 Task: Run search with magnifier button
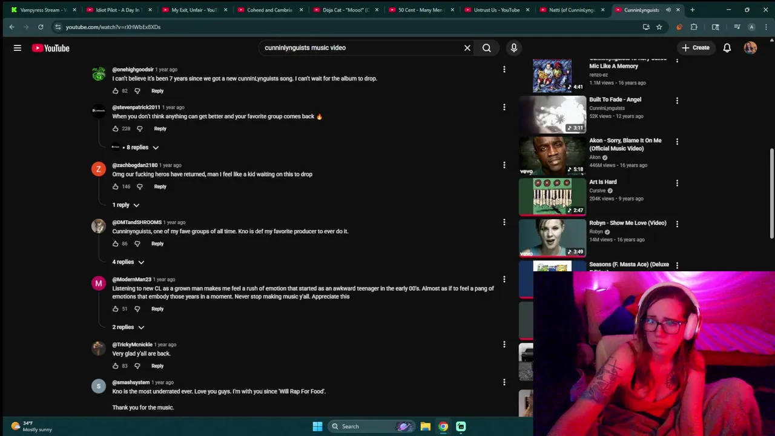(486, 48)
